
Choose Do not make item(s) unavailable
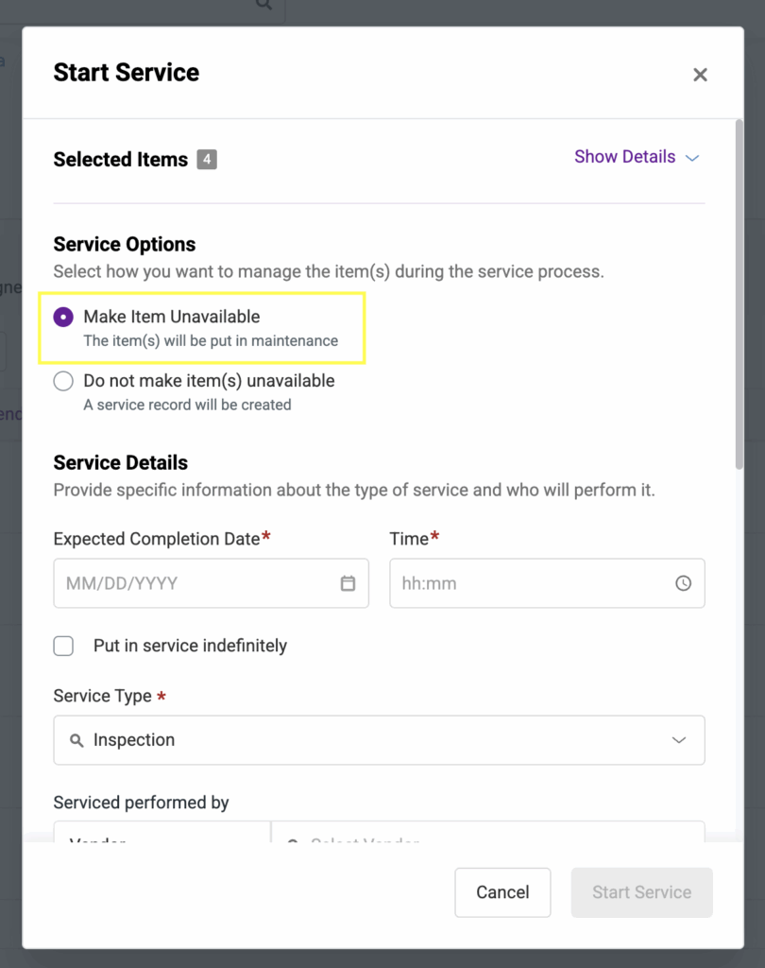point(63,382)
